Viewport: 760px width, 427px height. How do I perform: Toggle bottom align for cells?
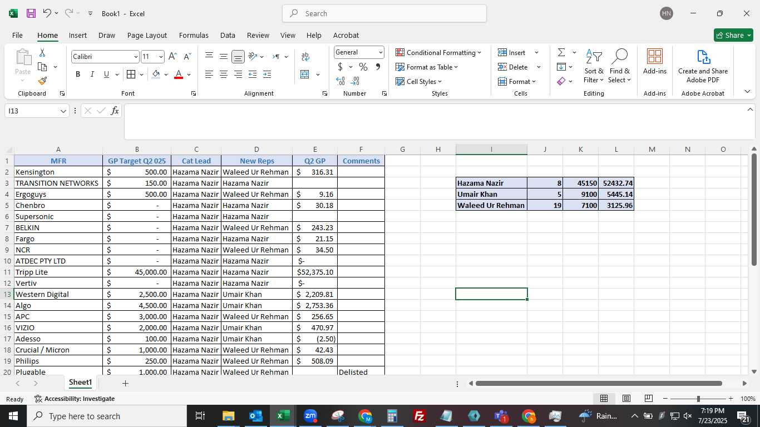[238, 56]
